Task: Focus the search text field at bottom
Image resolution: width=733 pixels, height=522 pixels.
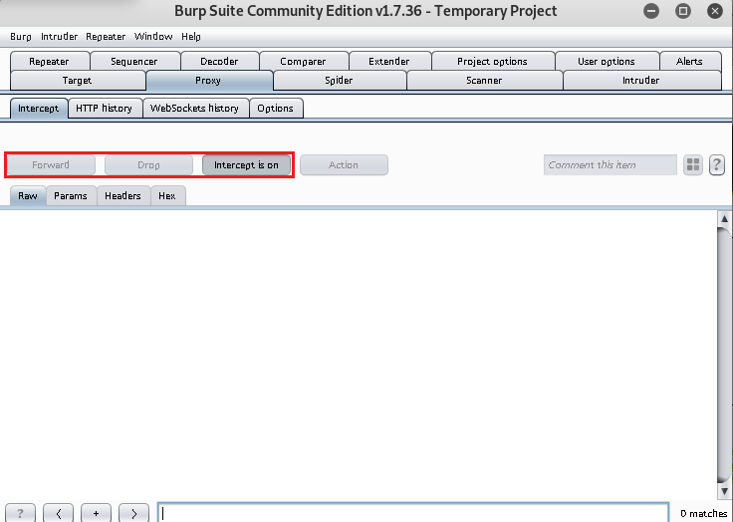Action: [x=413, y=513]
